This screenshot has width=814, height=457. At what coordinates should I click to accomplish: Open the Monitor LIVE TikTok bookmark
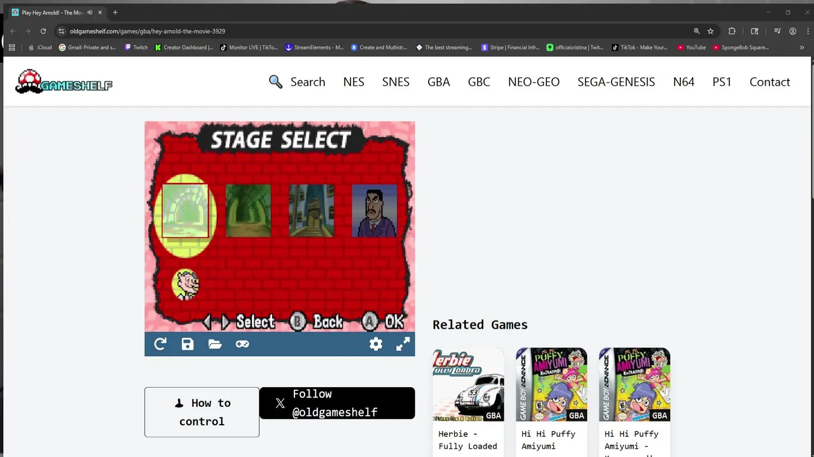tap(249, 48)
